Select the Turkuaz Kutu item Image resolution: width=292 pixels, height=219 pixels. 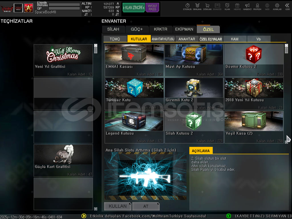coord(134,94)
